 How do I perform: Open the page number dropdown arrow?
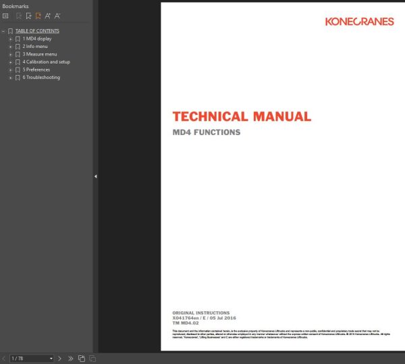click(51, 359)
